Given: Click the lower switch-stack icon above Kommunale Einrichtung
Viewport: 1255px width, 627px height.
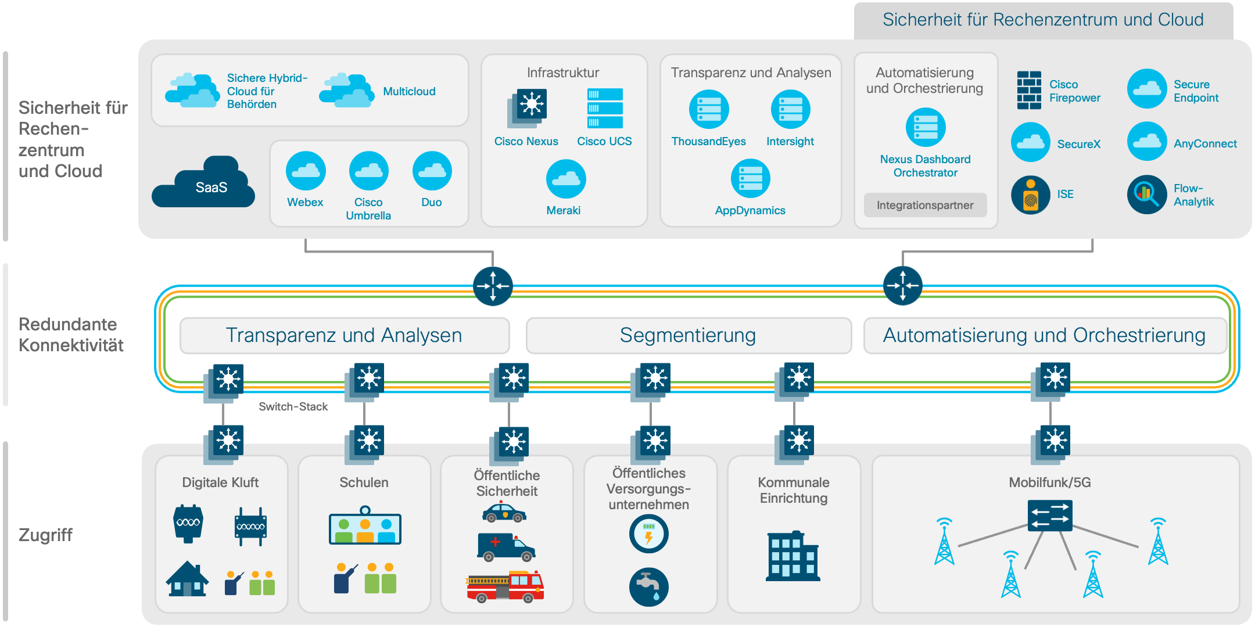Looking at the screenshot, I should (794, 445).
